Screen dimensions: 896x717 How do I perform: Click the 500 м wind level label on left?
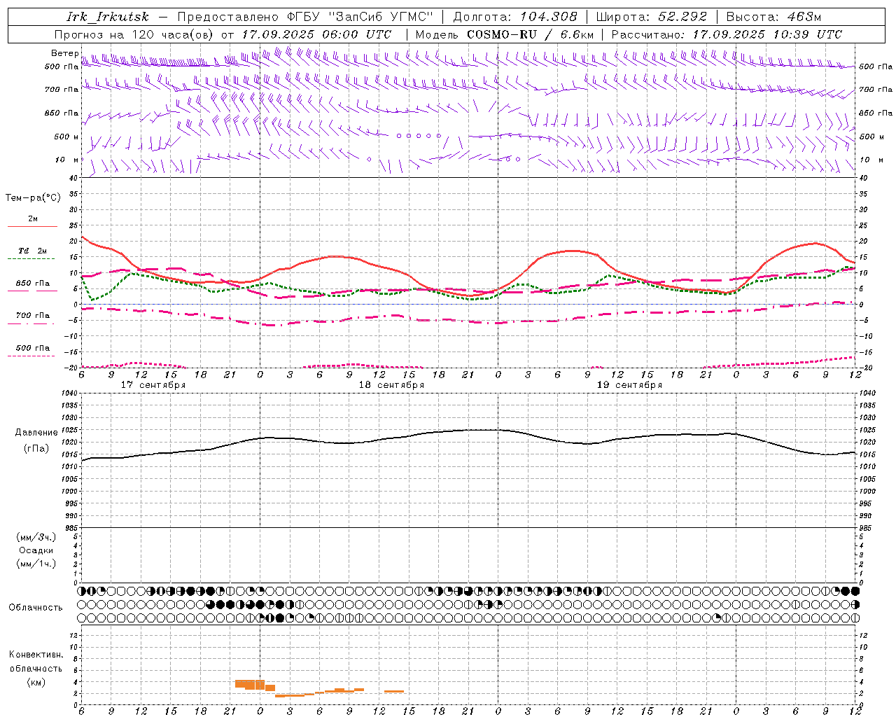(x=66, y=137)
